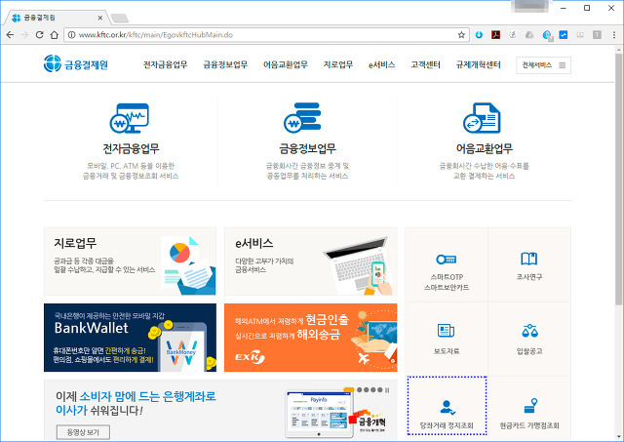Click the 어음교환업무 heading text
624x442 pixels.
pyautogui.click(x=485, y=149)
